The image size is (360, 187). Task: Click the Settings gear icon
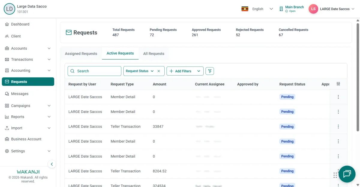pos(7,151)
